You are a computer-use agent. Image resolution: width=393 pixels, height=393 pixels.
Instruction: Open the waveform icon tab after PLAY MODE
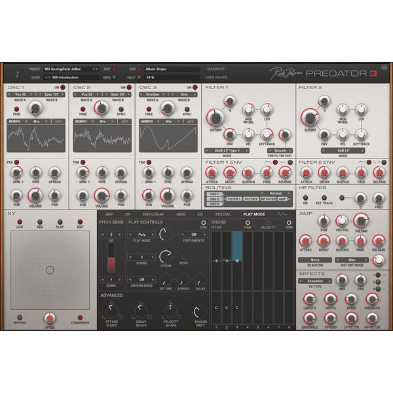coord(282,214)
